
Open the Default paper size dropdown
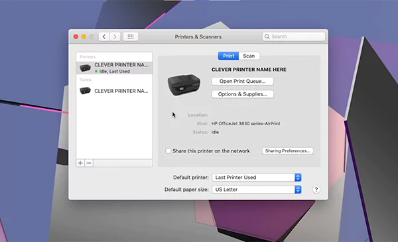257,190
